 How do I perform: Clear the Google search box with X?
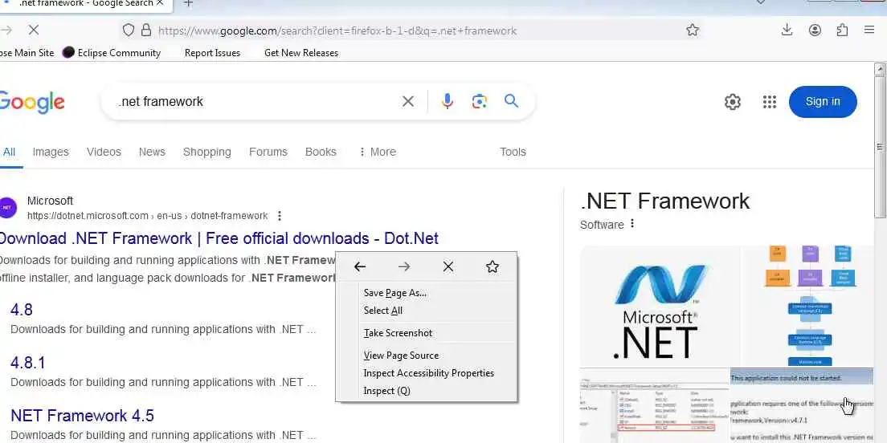[408, 101]
